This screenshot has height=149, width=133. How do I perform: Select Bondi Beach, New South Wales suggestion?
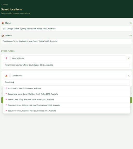click(66, 88)
